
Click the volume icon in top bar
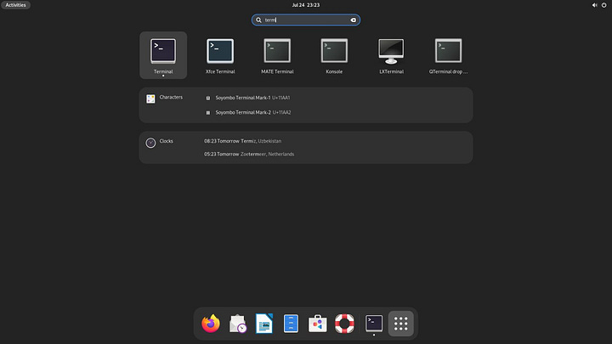pyautogui.click(x=594, y=5)
